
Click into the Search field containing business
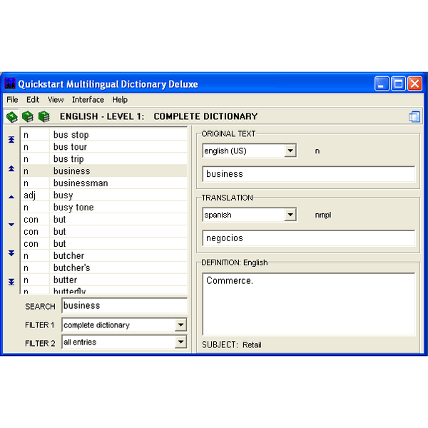coord(124,306)
